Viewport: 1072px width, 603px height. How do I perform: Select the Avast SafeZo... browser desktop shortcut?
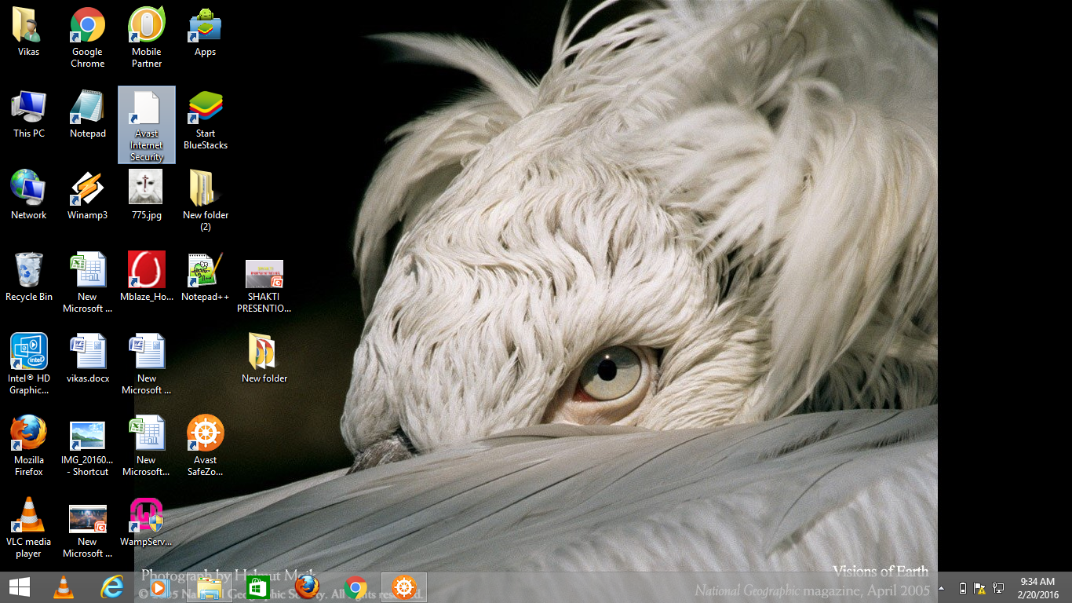[x=206, y=445]
